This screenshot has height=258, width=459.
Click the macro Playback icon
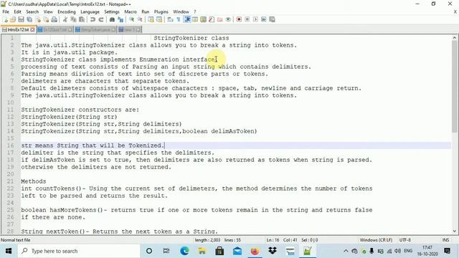tap(255, 19)
